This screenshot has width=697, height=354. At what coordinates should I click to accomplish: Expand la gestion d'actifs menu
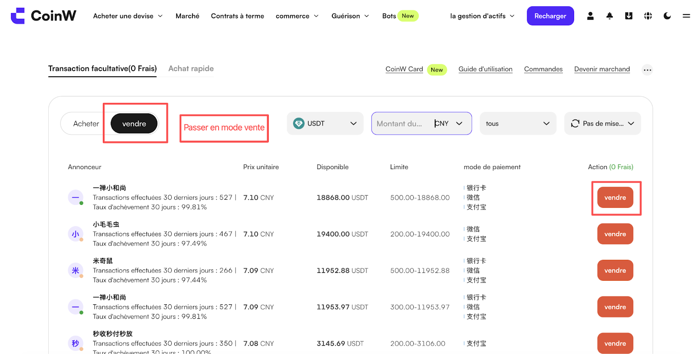482,16
